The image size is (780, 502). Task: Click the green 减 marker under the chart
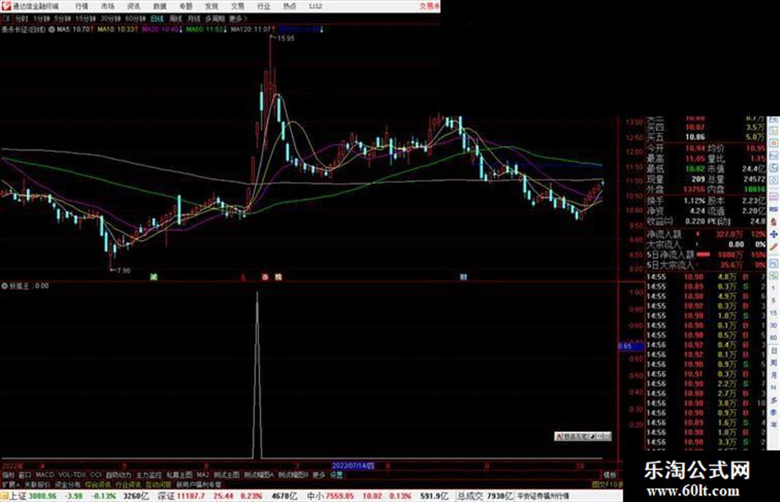(154, 277)
